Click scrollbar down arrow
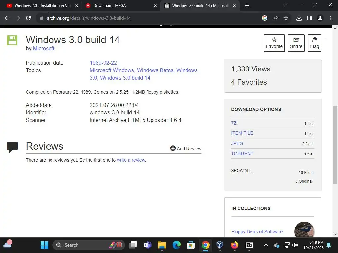Screen dimensions: 338x253 click(x=335, y=234)
